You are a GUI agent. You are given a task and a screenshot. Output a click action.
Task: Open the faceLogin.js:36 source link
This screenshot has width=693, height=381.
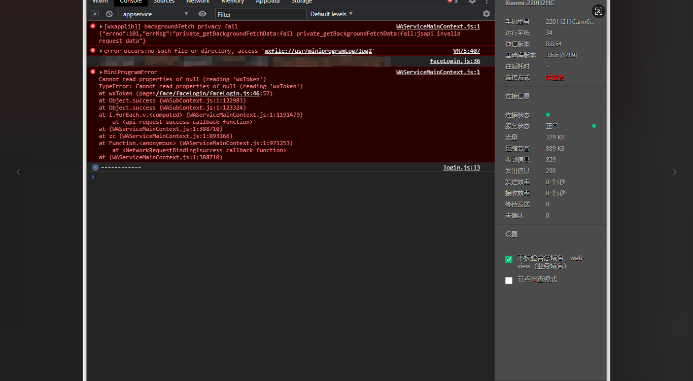click(455, 61)
